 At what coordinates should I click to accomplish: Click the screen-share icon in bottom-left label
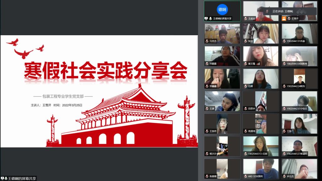click(x=2, y=178)
